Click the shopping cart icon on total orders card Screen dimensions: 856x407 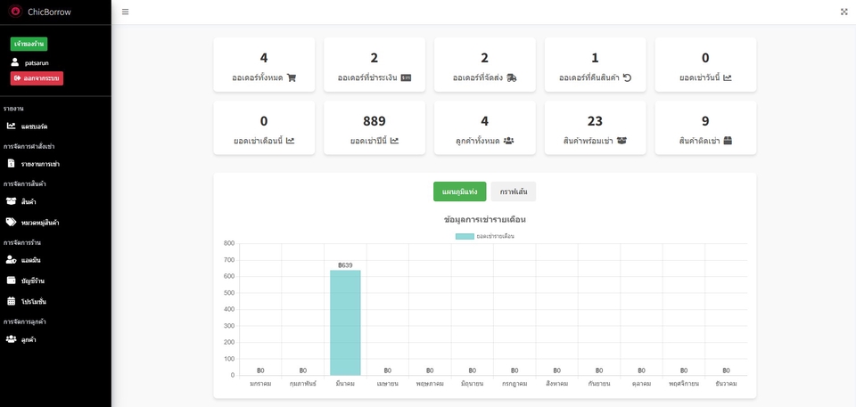click(x=292, y=78)
